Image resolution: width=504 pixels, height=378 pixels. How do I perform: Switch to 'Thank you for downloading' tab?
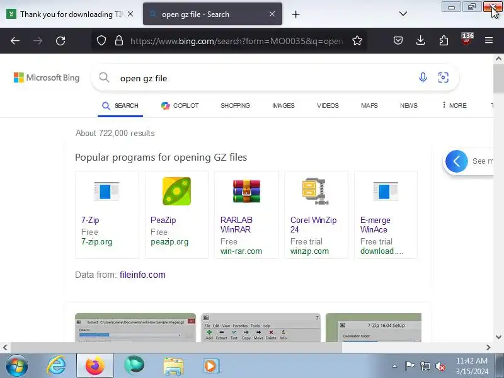pyautogui.click(x=66, y=14)
